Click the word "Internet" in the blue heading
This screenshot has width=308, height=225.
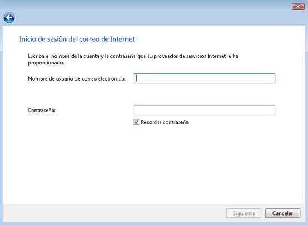123,39
